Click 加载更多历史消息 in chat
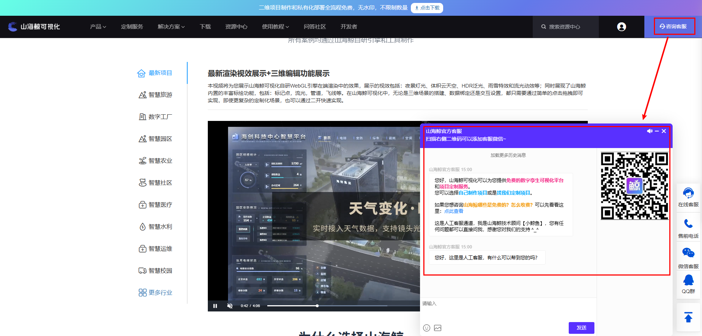This screenshot has width=702, height=336. 508,155
